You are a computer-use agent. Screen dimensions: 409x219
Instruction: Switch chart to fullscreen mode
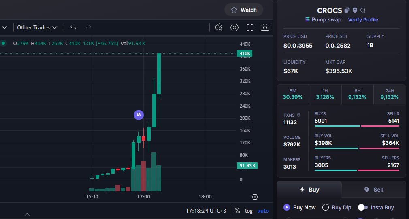249,27
